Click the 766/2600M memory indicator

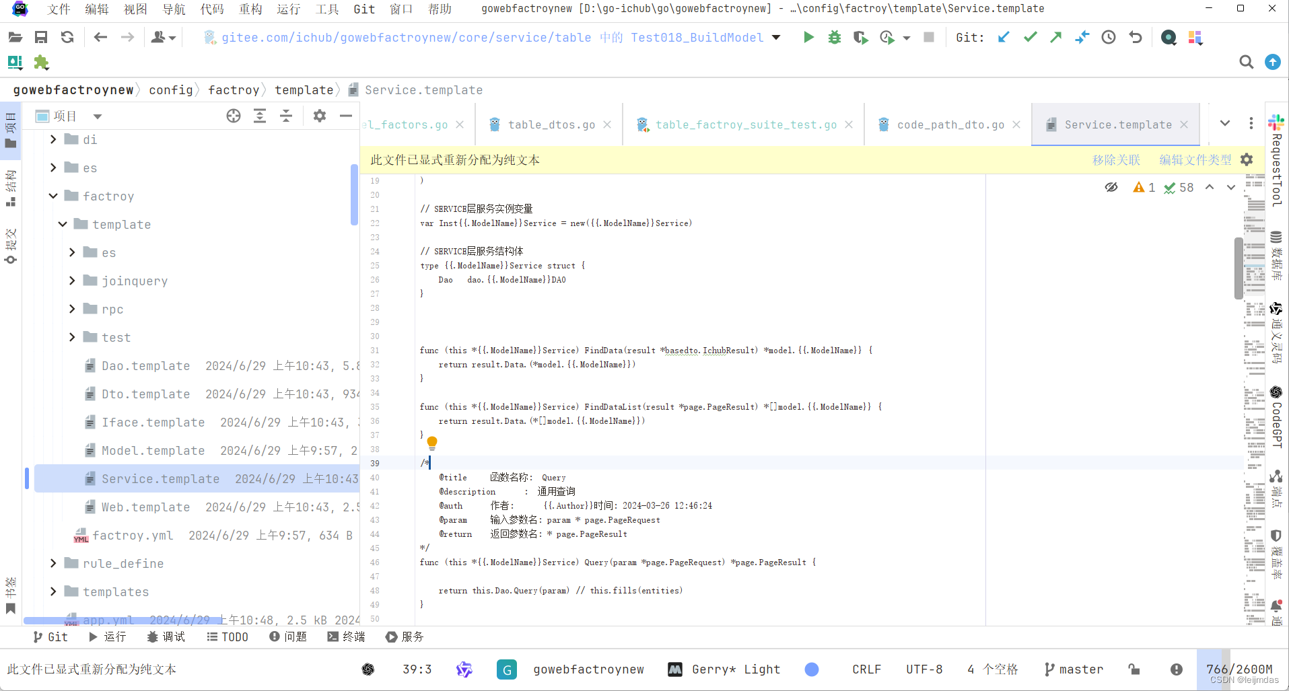1239,669
